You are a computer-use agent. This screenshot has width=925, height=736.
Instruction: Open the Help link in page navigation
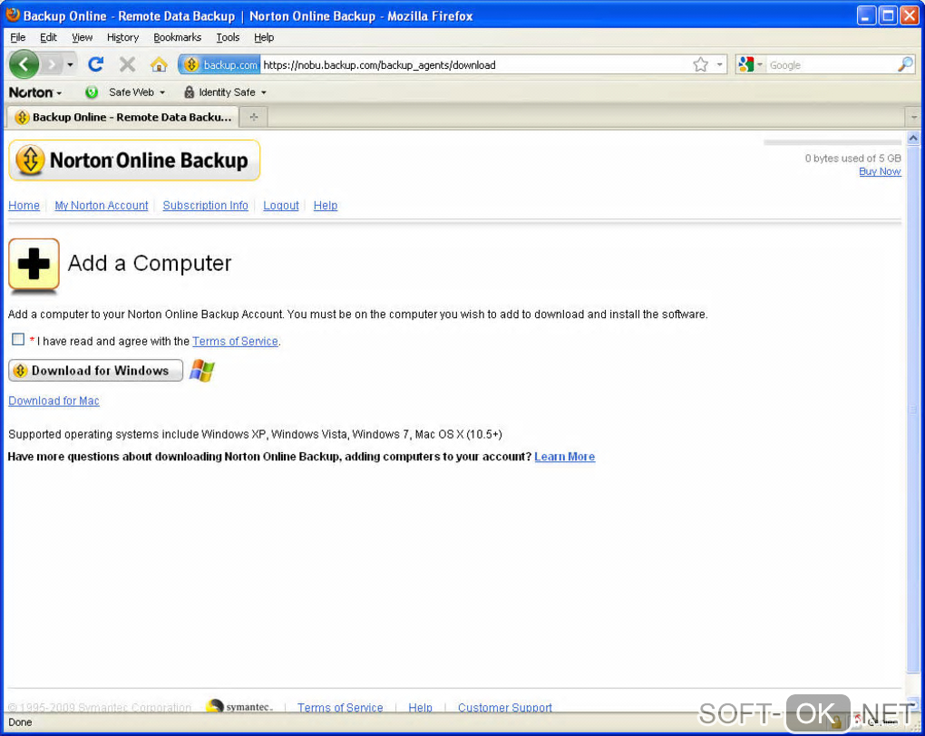pyautogui.click(x=325, y=205)
